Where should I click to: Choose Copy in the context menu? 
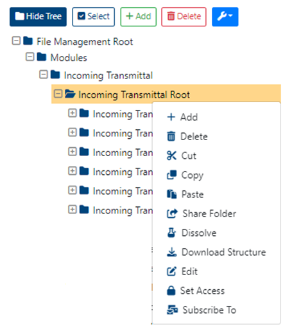[x=216, y=175]
